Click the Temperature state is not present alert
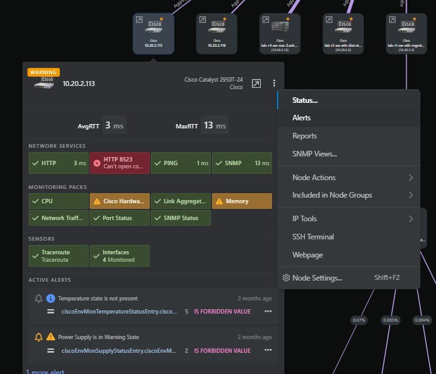Viewport: 436px width, 374px height. coord(98,299)
